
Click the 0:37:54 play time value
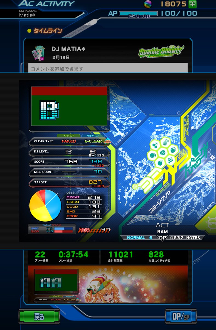pyautogui.click(x=73, y=255)
